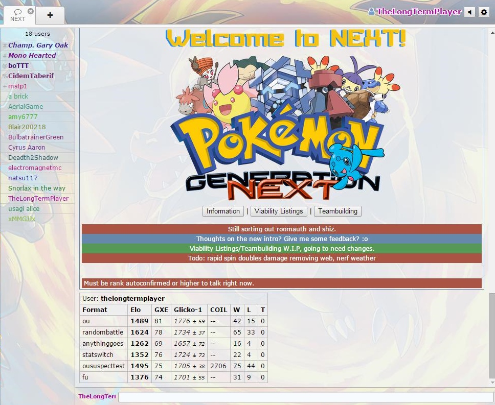The height and width of the screenshot is (405, 495).
Task: Switch to the NEXT chat tab
Action: 17,16
